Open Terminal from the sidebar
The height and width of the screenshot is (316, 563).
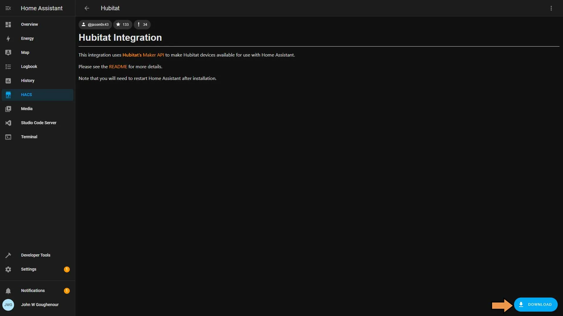[38, 137]
